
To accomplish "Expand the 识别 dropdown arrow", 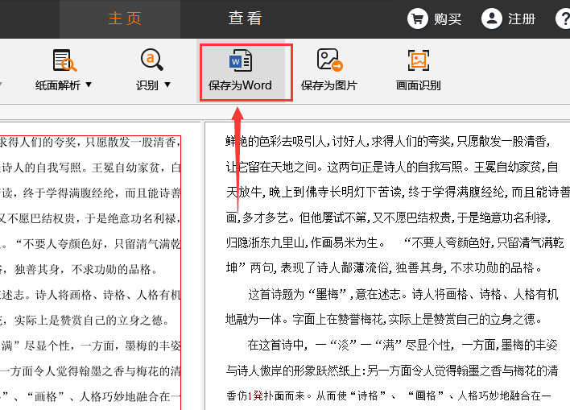I will tap(167, 85).
